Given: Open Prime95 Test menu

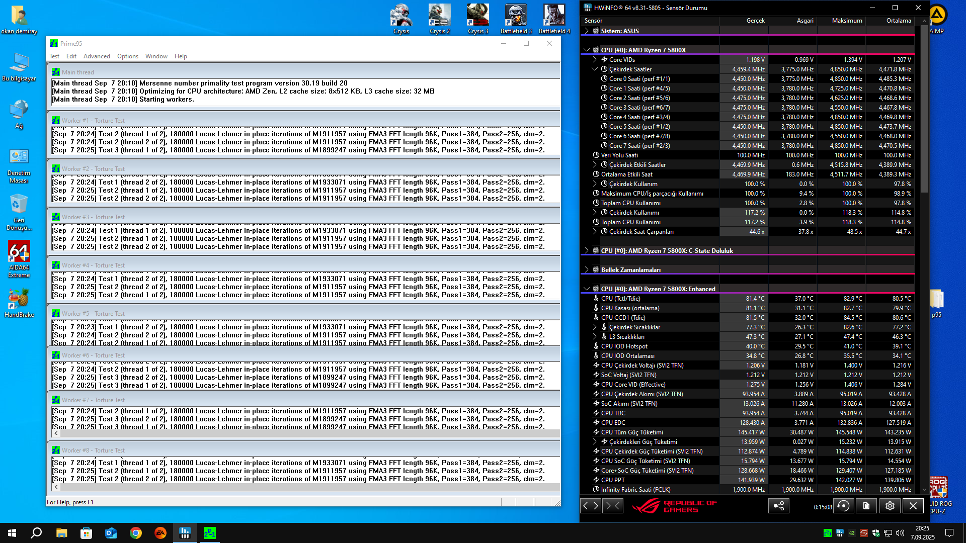Looking at the screenshot, I should point(54,56).
